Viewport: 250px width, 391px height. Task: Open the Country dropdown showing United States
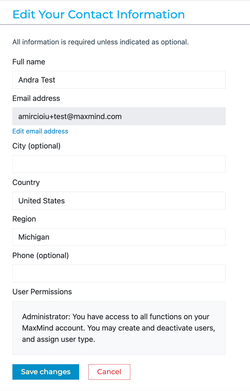[119, 201]
